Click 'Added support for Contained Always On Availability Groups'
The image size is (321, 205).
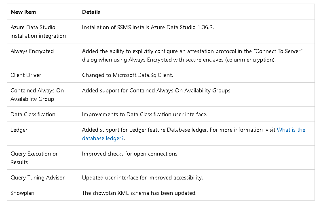pyautogui.click(x=157, y=90)
